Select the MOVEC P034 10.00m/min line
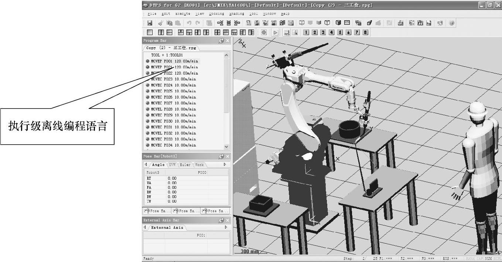Image resolution: width=502 pixels, height=262 pixels. (173, 145)
